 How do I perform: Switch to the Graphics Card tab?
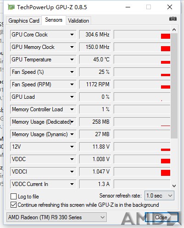(x=24, y=20)
